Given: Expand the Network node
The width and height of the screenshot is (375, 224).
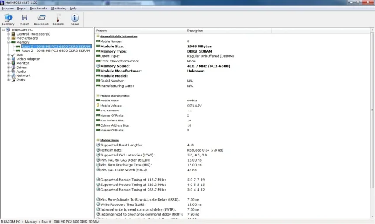Looking at the screenshot, I should (9, 76).
